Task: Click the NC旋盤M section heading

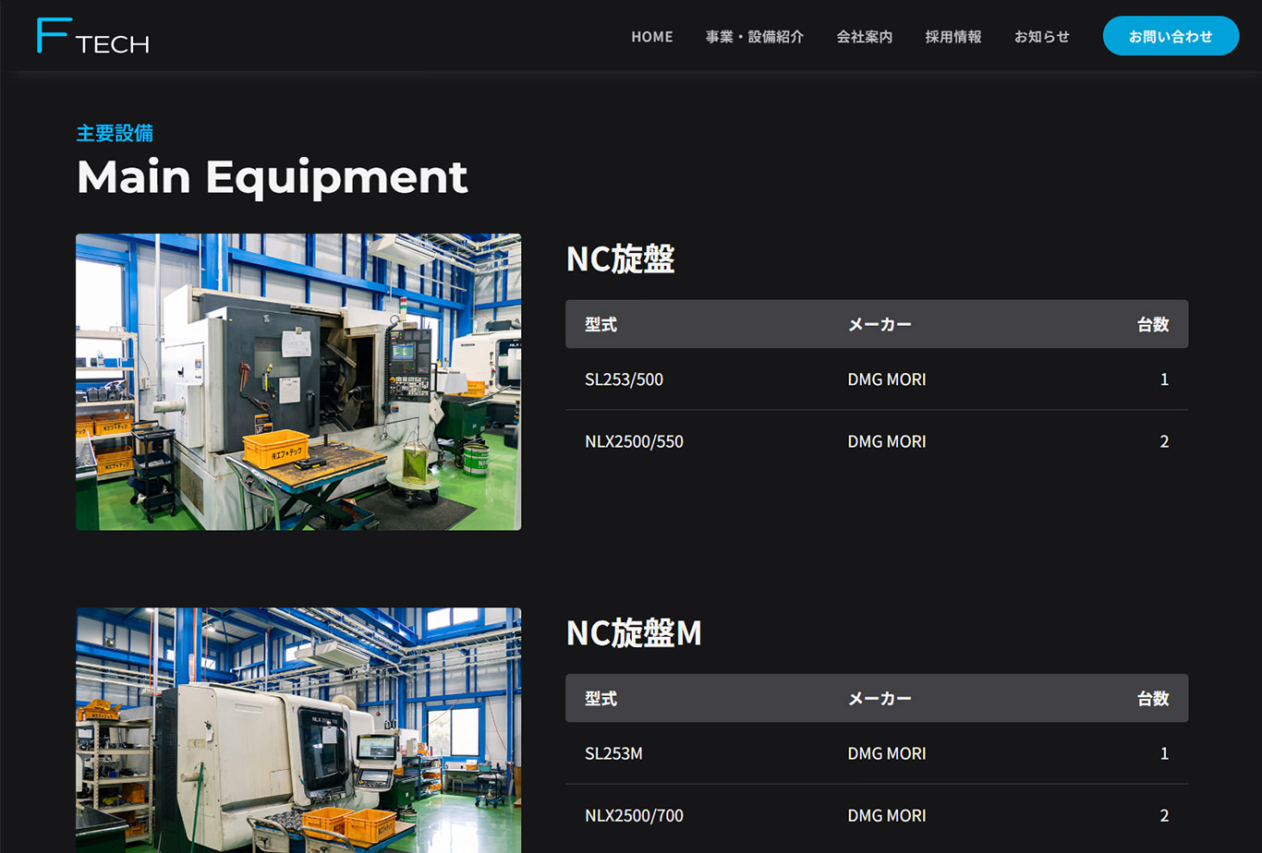Action: [x=634, y=633]
